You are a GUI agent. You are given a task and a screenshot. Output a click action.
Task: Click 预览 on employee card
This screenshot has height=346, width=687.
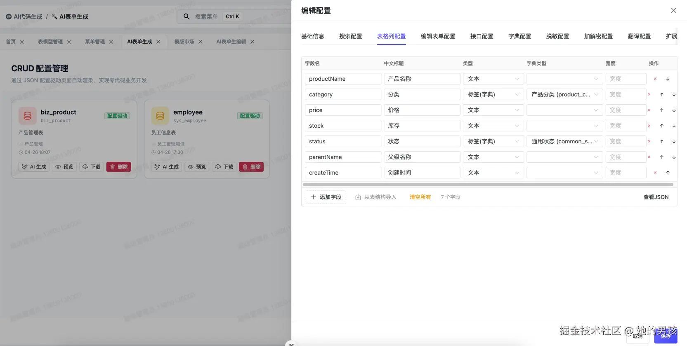coord(196,167)
